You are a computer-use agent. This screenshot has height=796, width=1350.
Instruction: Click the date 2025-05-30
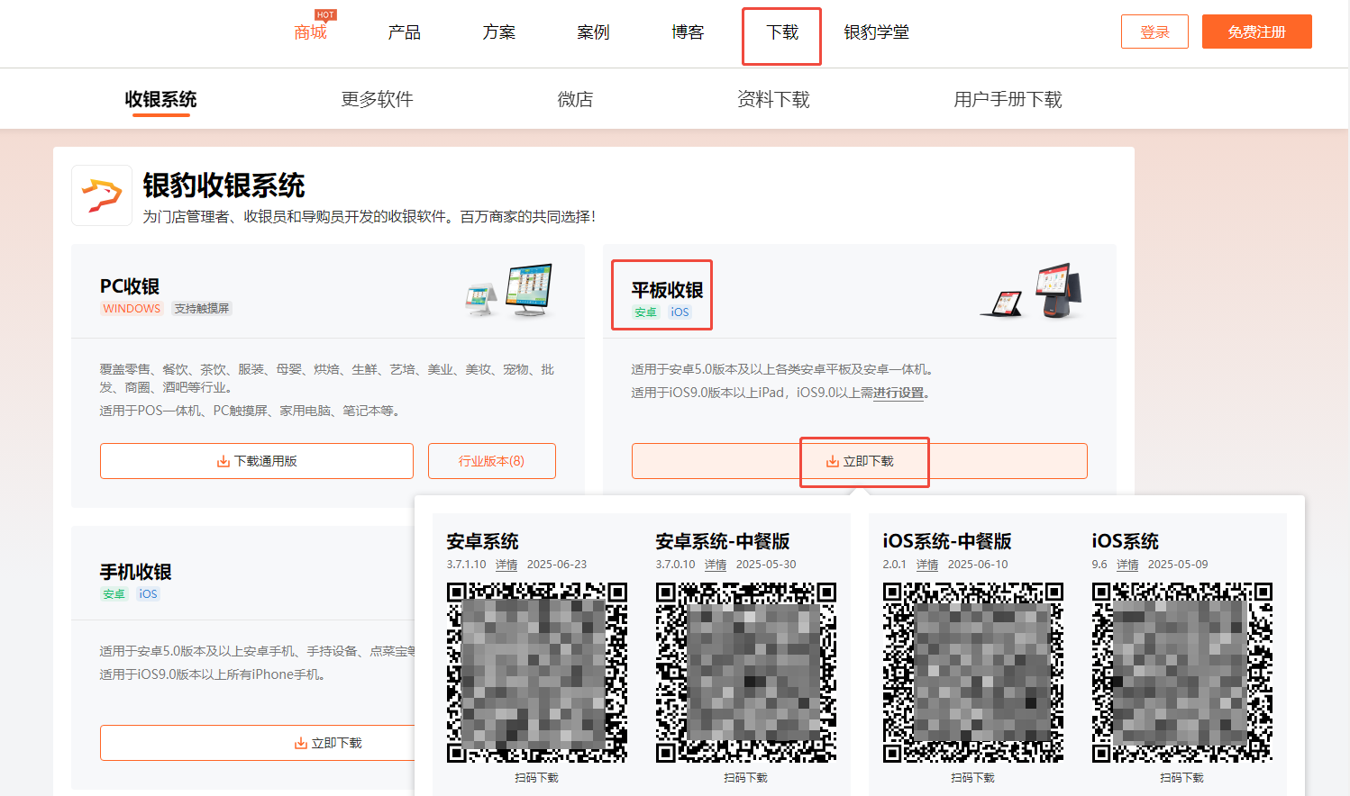click(x=766, y=565)
